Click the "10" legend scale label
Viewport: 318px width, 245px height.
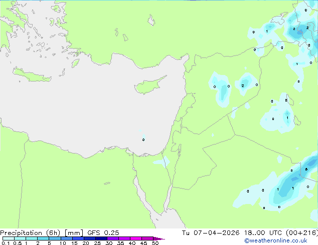coord(63,243)
